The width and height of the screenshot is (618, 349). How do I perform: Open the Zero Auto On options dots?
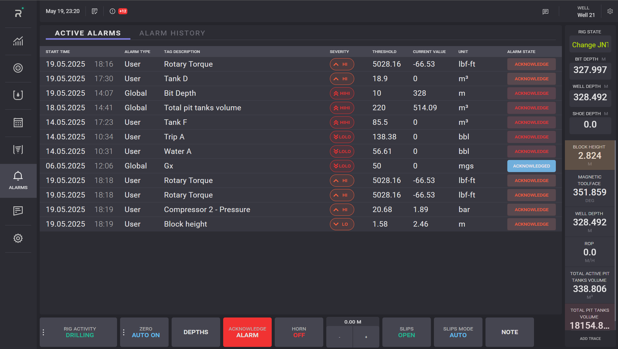(x=124, y=332)
